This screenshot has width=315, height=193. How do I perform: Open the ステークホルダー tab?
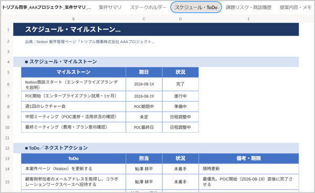coord(148,7)
